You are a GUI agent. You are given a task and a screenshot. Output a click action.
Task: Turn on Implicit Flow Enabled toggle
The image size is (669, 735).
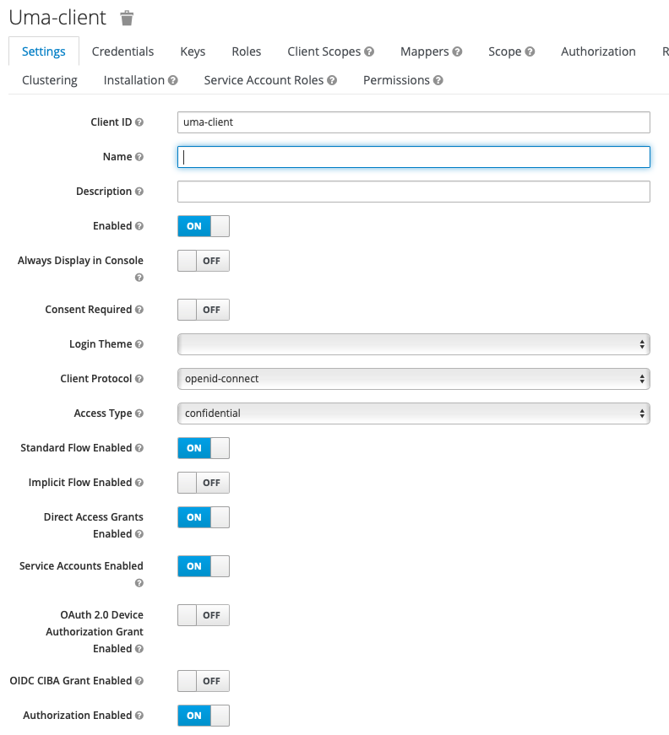point(204,483)
